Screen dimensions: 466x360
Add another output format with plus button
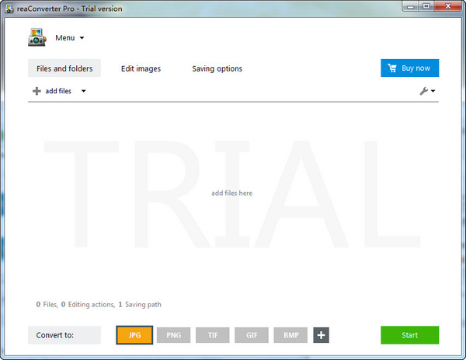pos(321,335)
